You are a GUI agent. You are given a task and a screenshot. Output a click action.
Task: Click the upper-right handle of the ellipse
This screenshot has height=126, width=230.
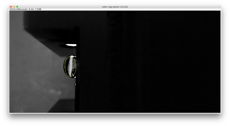pyautogui.click(x=75, y=59)
